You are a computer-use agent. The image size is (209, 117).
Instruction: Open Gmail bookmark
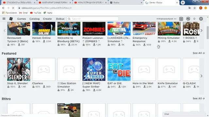[x=24, y=13]
